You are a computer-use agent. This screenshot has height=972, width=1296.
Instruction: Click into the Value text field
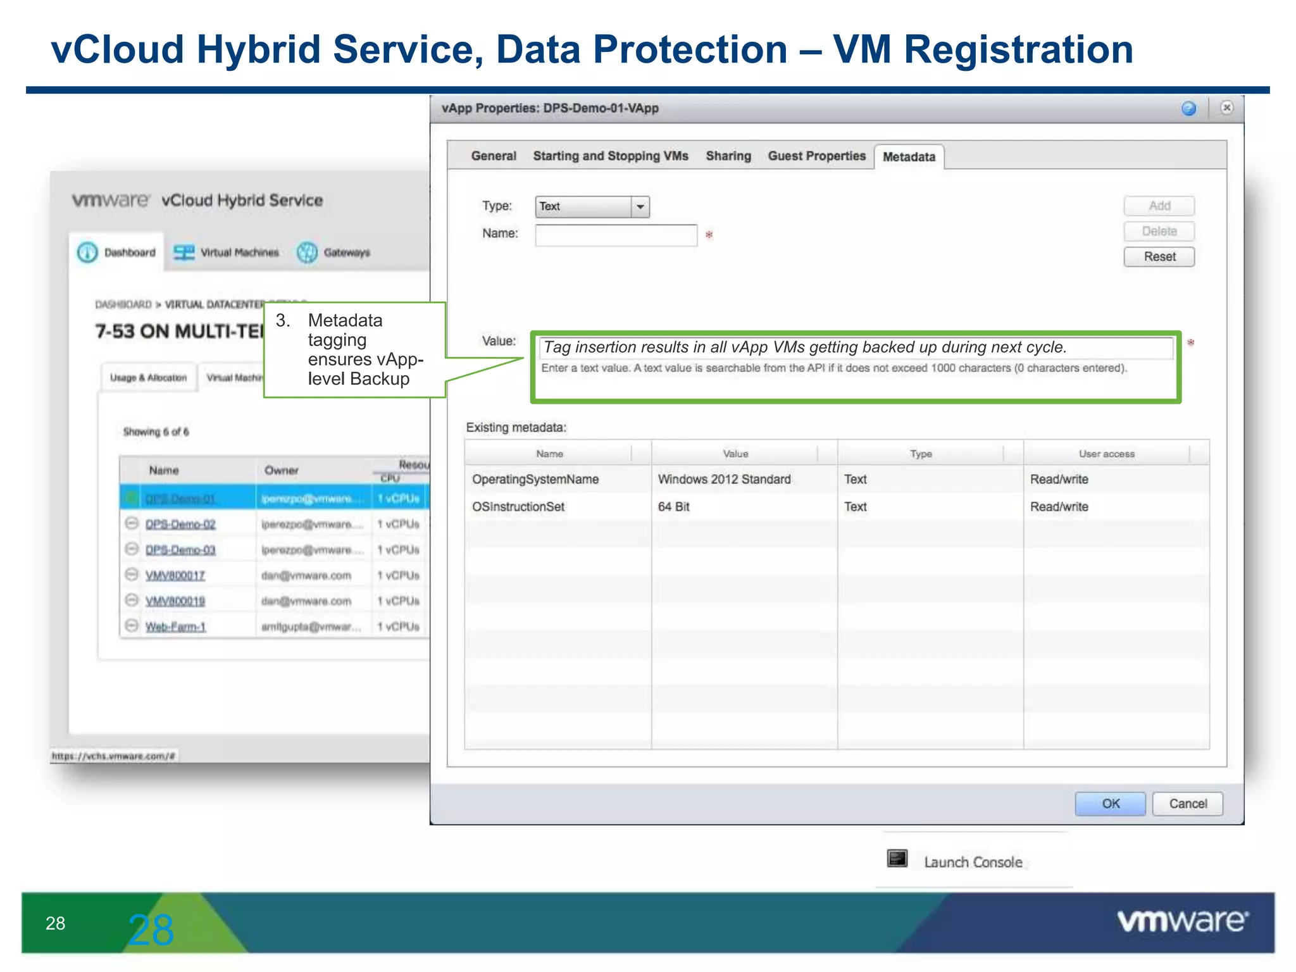(856, 347)
